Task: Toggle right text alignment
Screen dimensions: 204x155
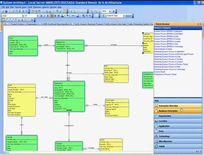Action: pyautogui.click(x=58, y=16)
